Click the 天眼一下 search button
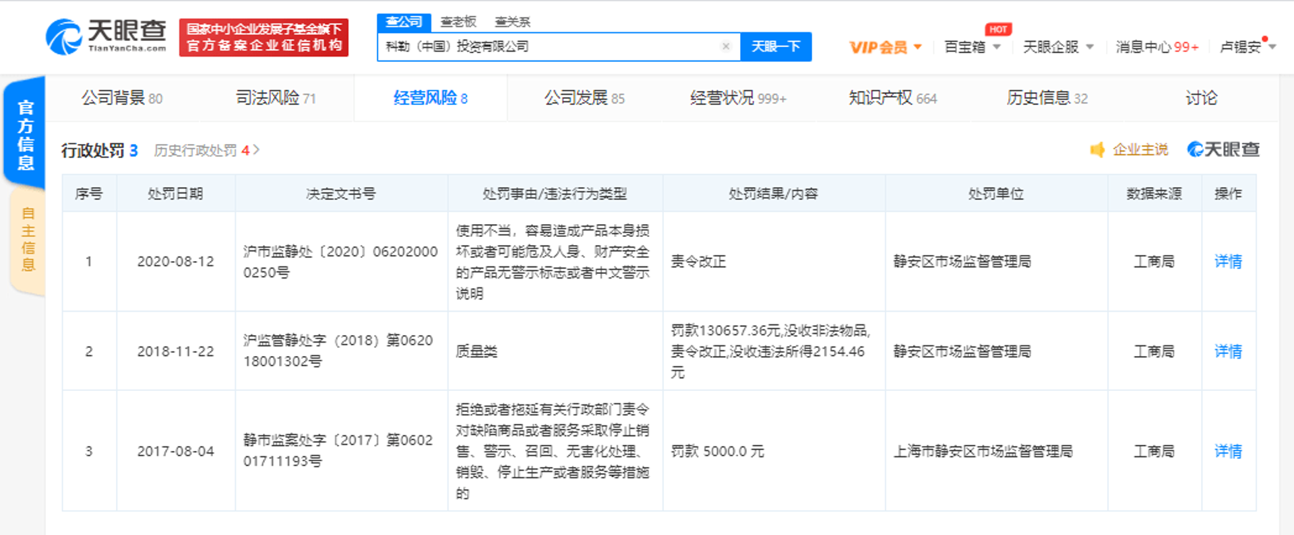1294x535 pixels. pyautogui.click(x=776, y=46)
